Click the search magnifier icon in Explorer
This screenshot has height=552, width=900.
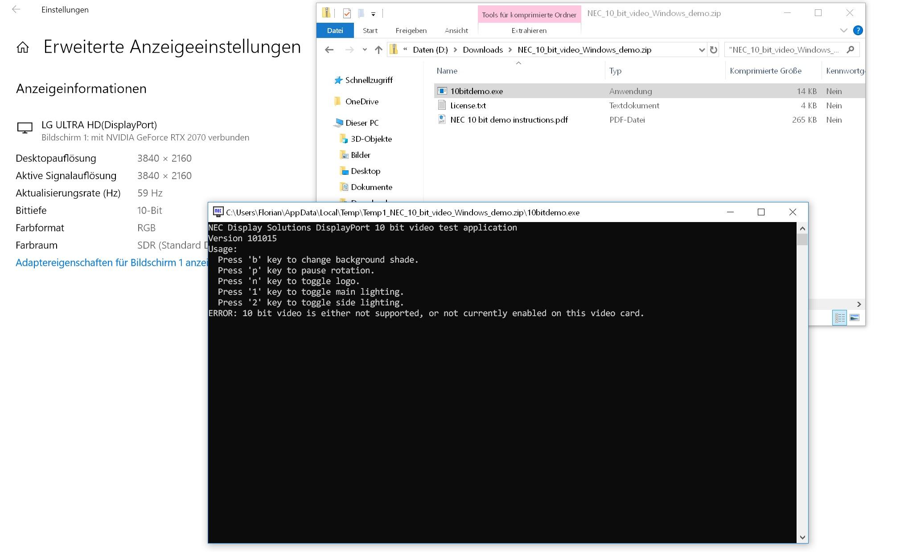850,49
